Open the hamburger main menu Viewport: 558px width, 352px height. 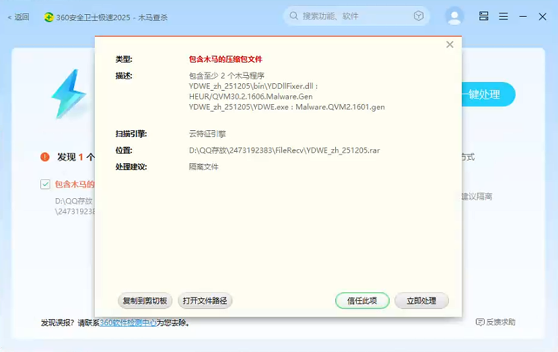[x=503, y=16]
